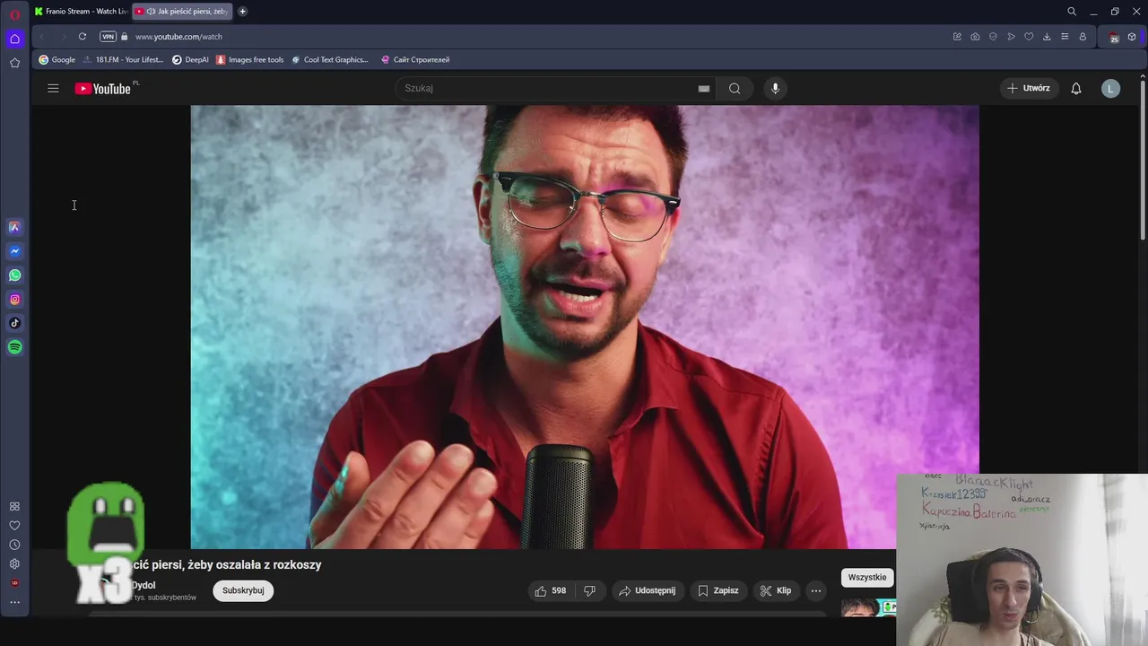View site security lock information
The image size is (1148, 646).
click(x=125, y=37)
